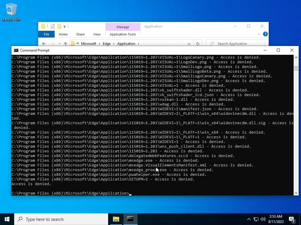Open the Customize Quick Access Toolbar dropdown
This screenshot has height=225, width=301.
click(64, 27)
